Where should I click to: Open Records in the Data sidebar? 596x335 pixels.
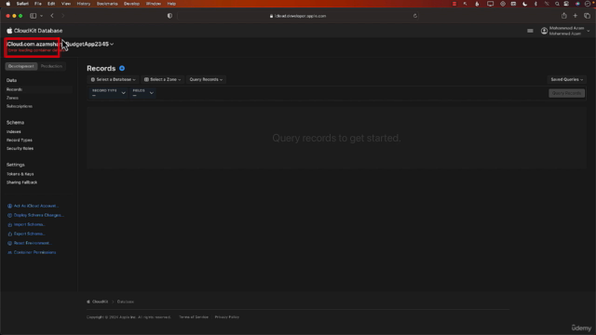coord(15,89)
